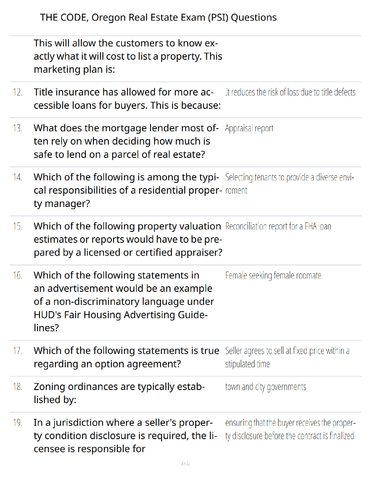The height and width of the screenshot is (480, 371).
Task: Click answer 'Selecting tenants to provide a diverse'
Action: click(289, 184)
